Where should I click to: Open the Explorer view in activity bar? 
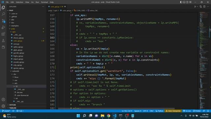click(x=3, y=7)
